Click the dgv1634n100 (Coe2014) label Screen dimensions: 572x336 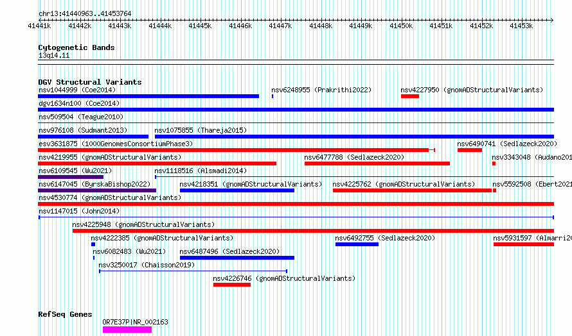pyautogui.click(x=79, y=103)
